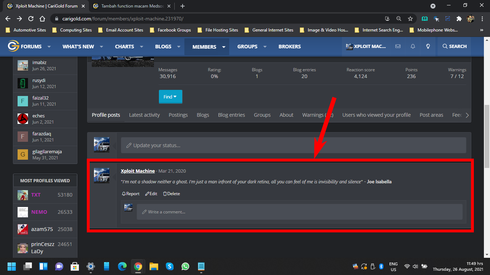Open the Facebook Groups bookmark folder

pyautogui.click(x=170, y=30)
